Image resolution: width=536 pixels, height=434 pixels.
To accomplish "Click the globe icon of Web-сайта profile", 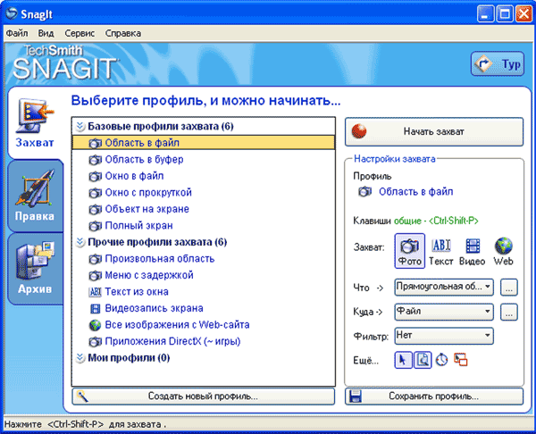I will point(95,325).
